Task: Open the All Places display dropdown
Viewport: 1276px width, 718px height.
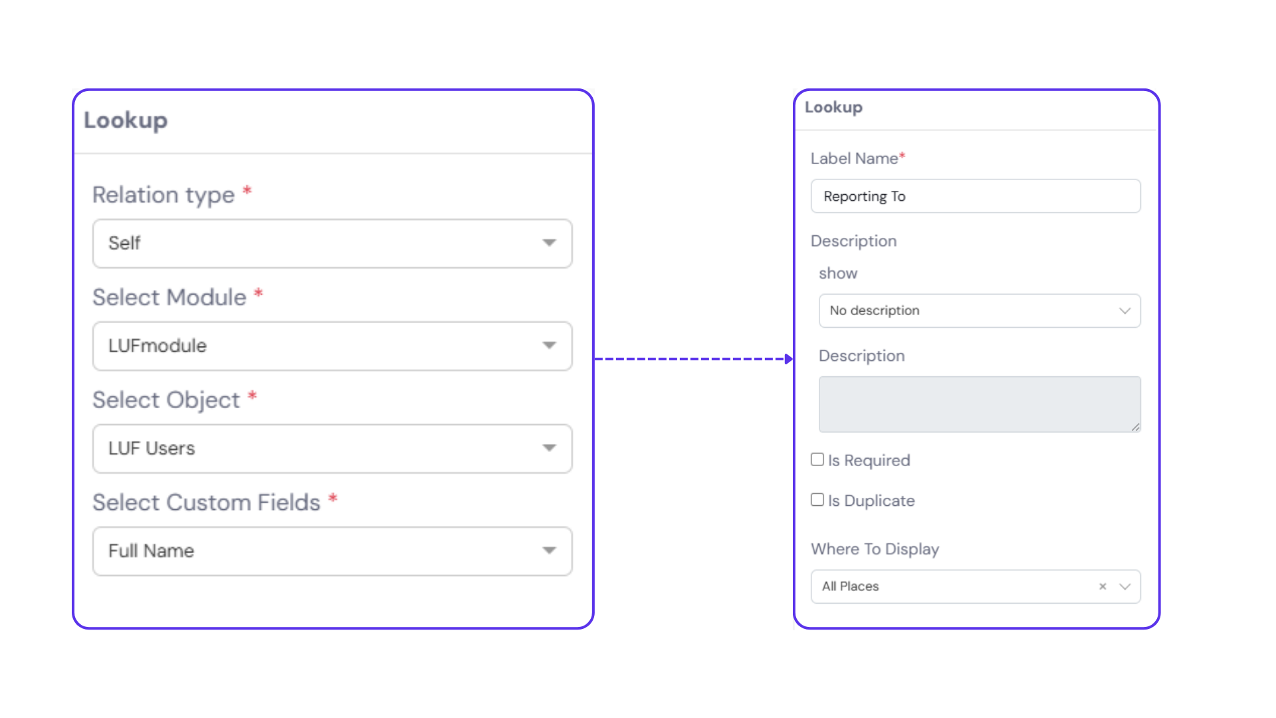Action: [950, 586]
